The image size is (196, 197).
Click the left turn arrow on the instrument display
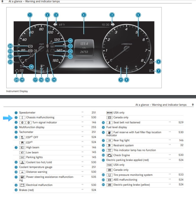tap(55, 24)
